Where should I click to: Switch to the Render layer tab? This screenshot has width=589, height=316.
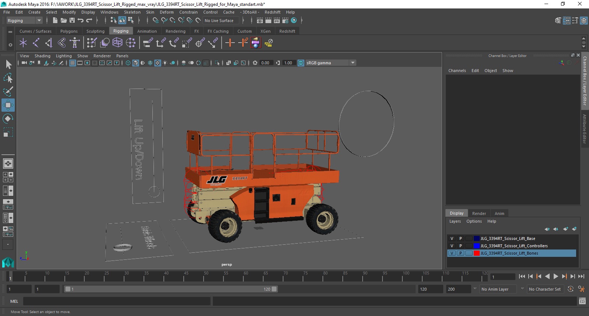[x=479, y=213]
